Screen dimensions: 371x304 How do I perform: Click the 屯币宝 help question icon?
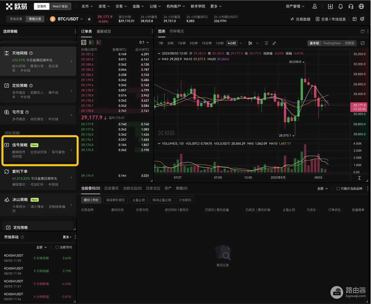tap(27, 112)
